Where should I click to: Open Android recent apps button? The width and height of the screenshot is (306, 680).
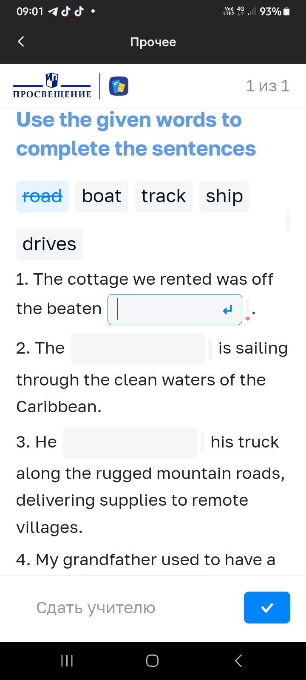67,660
